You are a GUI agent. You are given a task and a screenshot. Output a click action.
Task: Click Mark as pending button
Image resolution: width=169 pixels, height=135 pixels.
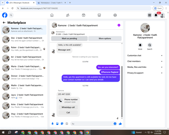[69, 38]
